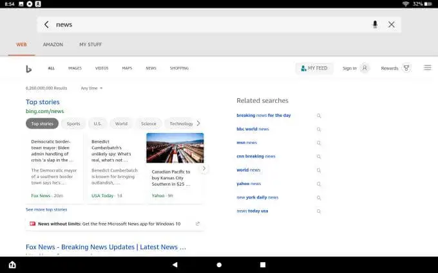Open Democratic border-town mayor story card
Screen dimensions: 438x273
[54, 168]
